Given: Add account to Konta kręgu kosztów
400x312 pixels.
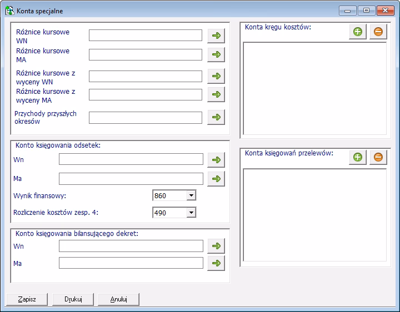Looking at the screenshot, I should pos(357,32).
